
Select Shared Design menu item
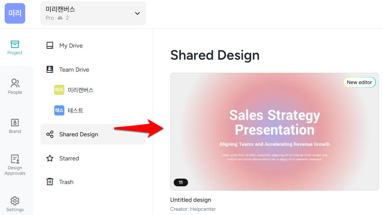[x=79, y=134]
